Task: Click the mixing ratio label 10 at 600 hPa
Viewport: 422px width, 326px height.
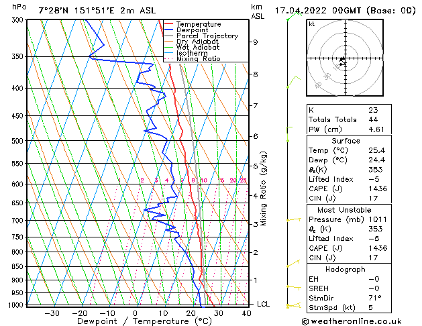Action: (x=204, y=180)
